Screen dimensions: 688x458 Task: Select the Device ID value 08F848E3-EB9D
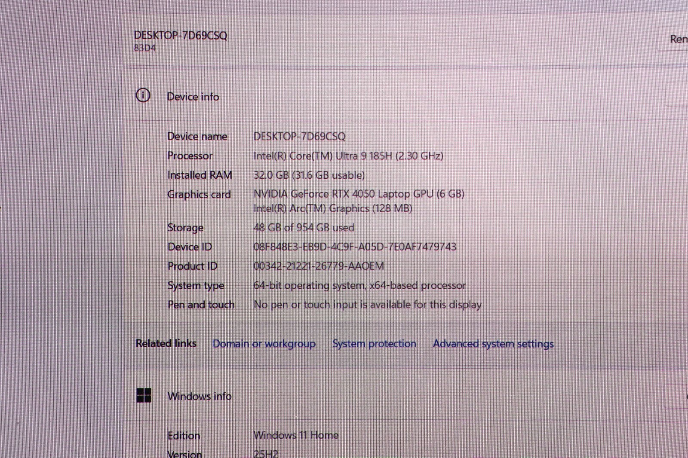pyautogui.click(x=355, y=247)
